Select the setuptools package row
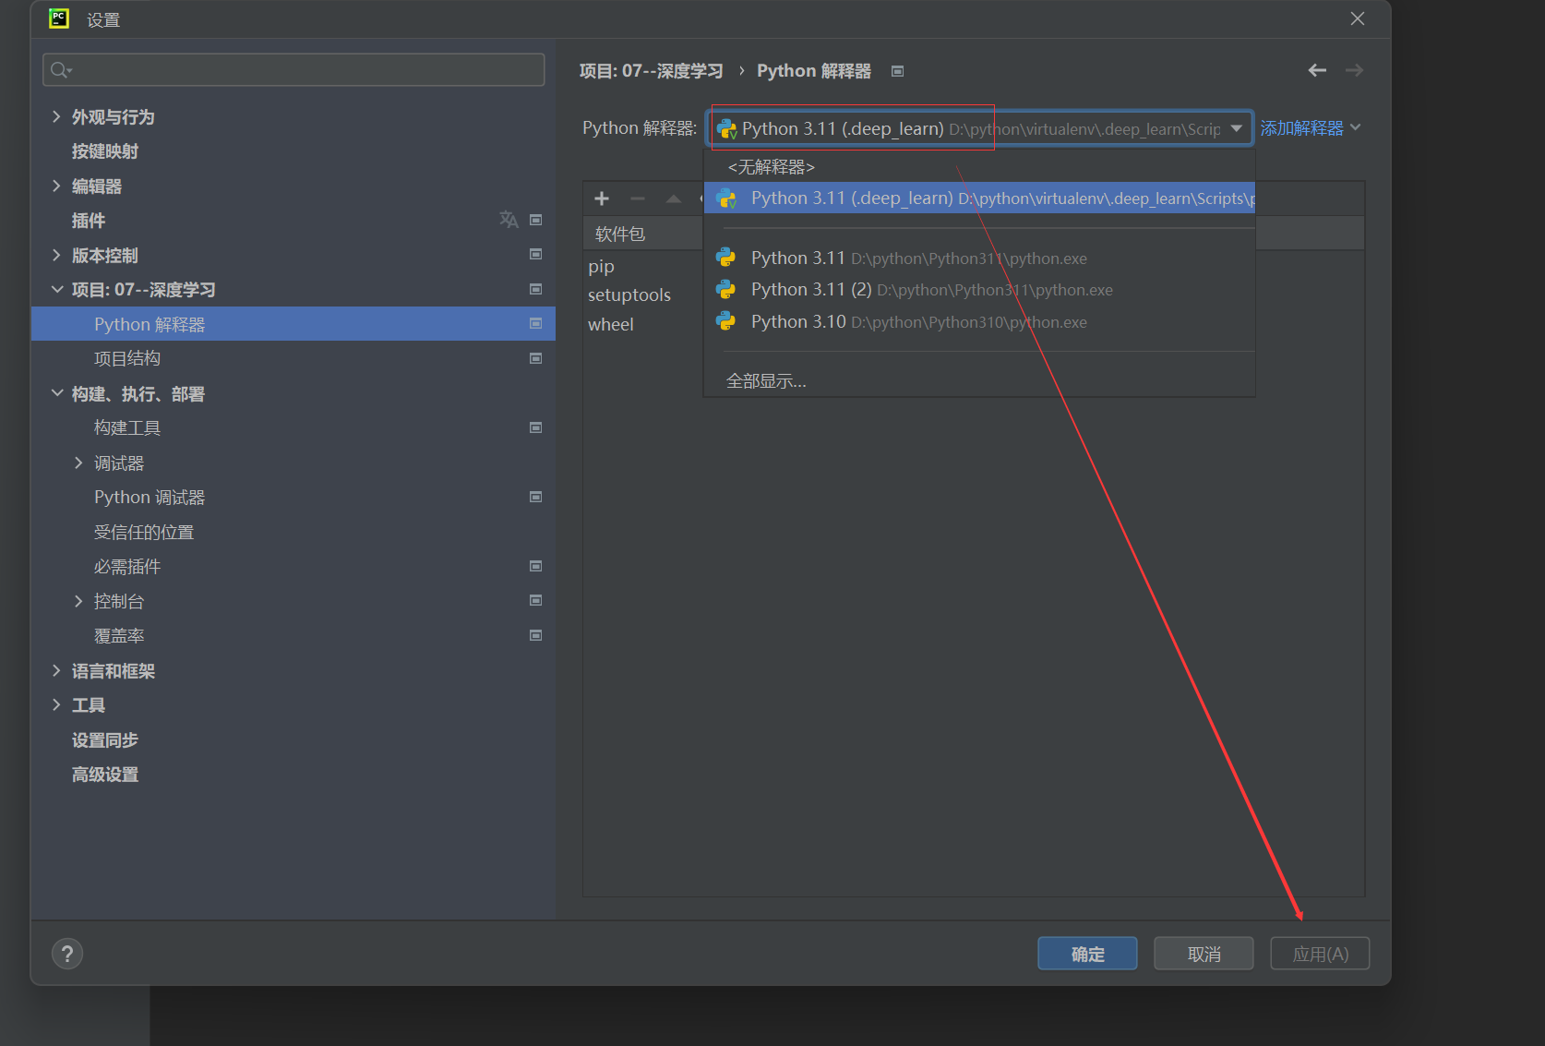This screenshot has height=1046, width=1545. (x=629, y=295)
